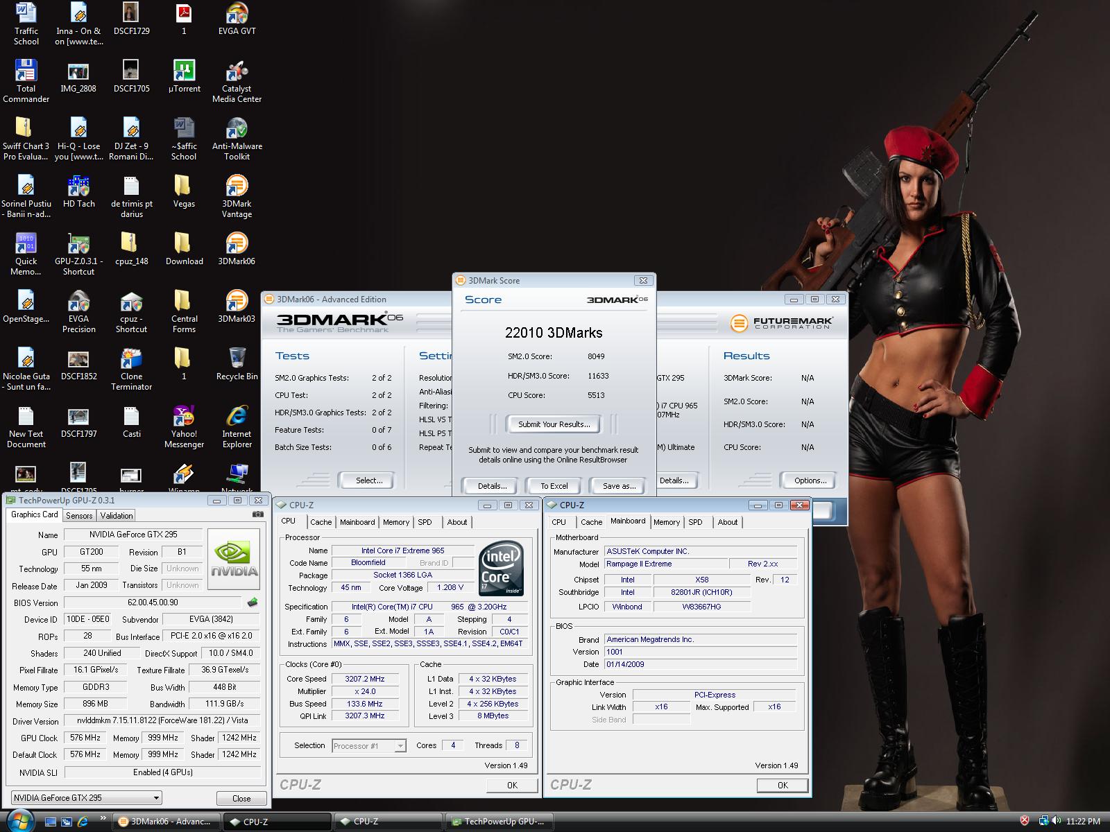Image resolution: width=1110 pixels, height=832 pixels.
Task: Click the Details button in 3DMark Score
Action: (492, 486)
